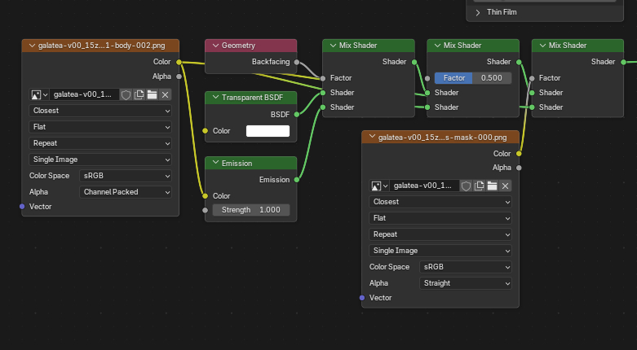Image resolution: width=637 pixels, height=350 pixels.
Task: Click Backfacing output socket on Geometry node
Action: click(297, 62)
